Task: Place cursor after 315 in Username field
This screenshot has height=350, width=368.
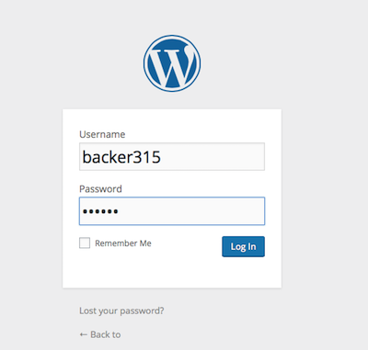Action: pos(162,157)
